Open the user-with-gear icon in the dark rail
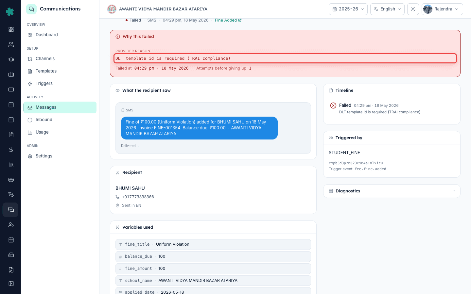Viewport: 471px width, 294px height. [x=11, y=225]
